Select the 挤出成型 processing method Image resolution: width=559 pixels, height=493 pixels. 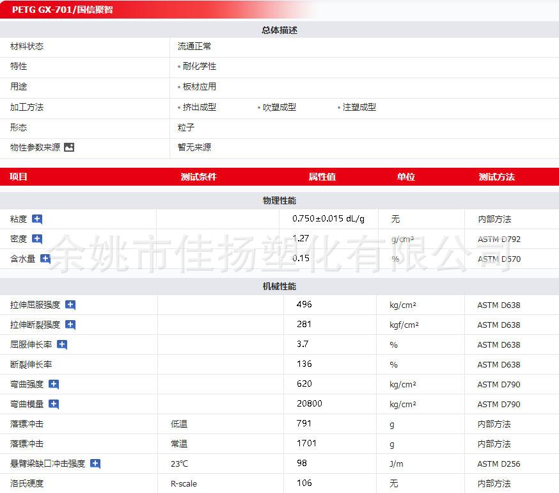pyautogui.click(x=199, y=107)
